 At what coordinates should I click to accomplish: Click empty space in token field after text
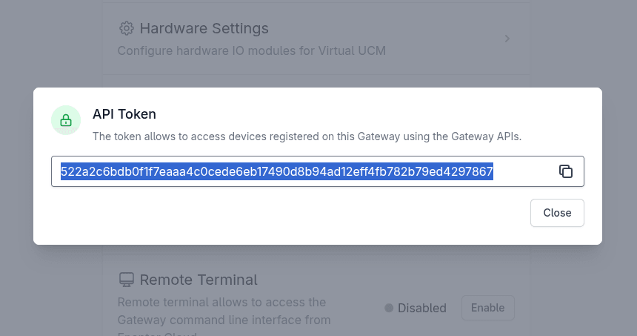click(524, 172)
